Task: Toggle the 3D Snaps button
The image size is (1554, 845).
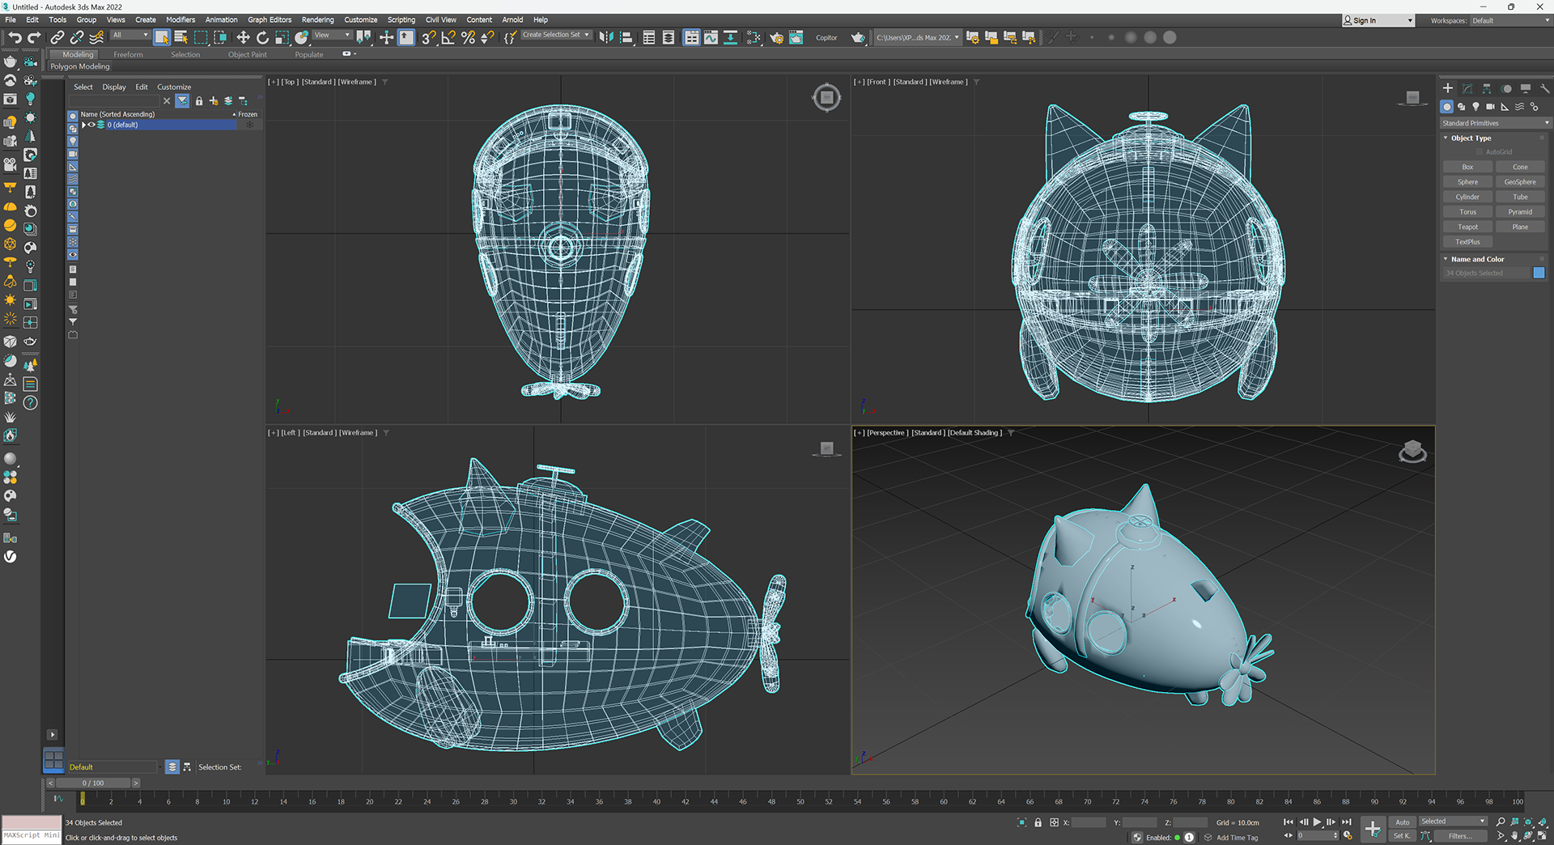Action: [428, 37]
